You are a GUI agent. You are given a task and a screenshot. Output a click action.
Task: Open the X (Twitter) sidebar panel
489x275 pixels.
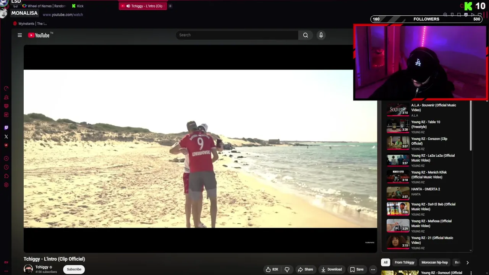click(x=6, y=136)
